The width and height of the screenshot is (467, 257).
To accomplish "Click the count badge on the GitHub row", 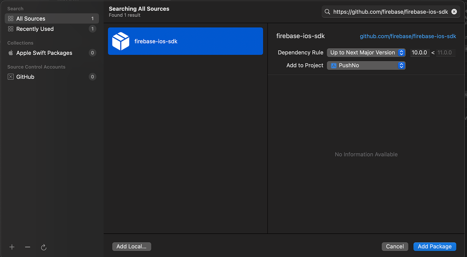I will [x=93, y=77].
